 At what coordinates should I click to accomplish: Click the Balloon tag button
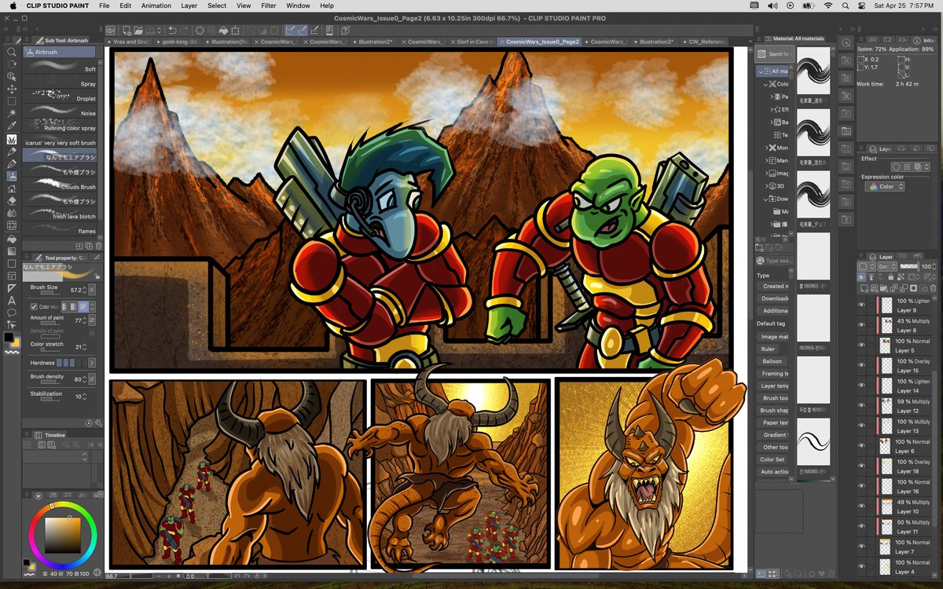(x=772, y=361)
